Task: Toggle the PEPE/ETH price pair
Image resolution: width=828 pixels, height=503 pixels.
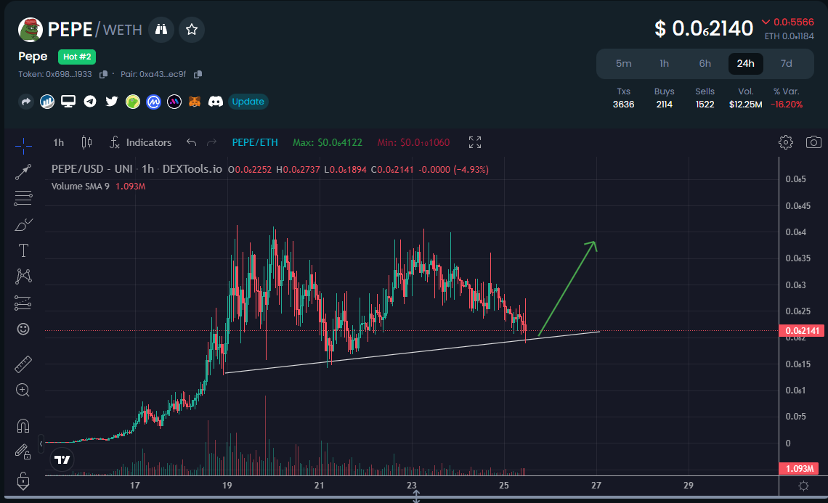Action: (255, 142)
